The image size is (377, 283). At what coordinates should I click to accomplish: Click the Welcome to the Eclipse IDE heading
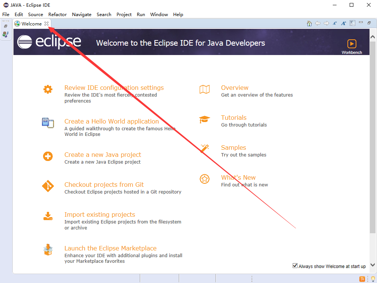(x=181, y=43)
